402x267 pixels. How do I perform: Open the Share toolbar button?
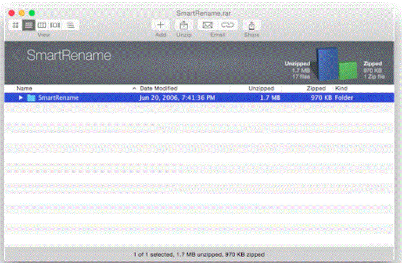pyautogui.click(x=252, y=25)
